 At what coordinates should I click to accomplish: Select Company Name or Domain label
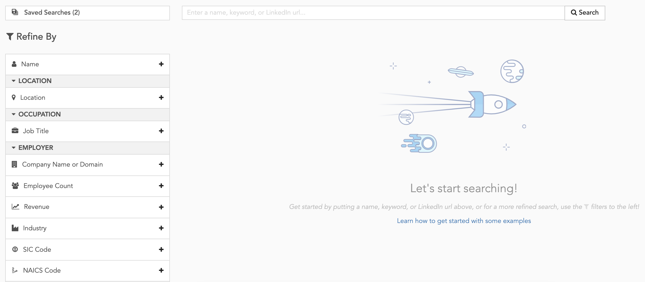tap(62, 164)
